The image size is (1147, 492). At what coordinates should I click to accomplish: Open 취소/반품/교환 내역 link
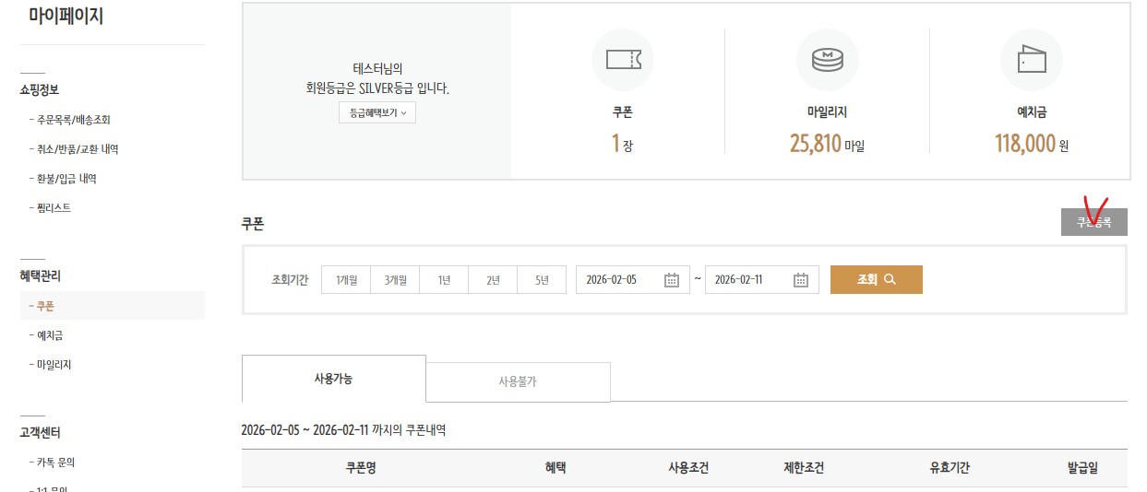[78, 149]
